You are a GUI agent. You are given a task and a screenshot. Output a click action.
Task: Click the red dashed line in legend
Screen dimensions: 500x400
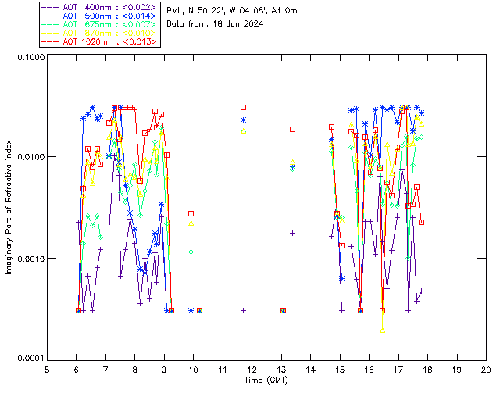tap(50, 41)
